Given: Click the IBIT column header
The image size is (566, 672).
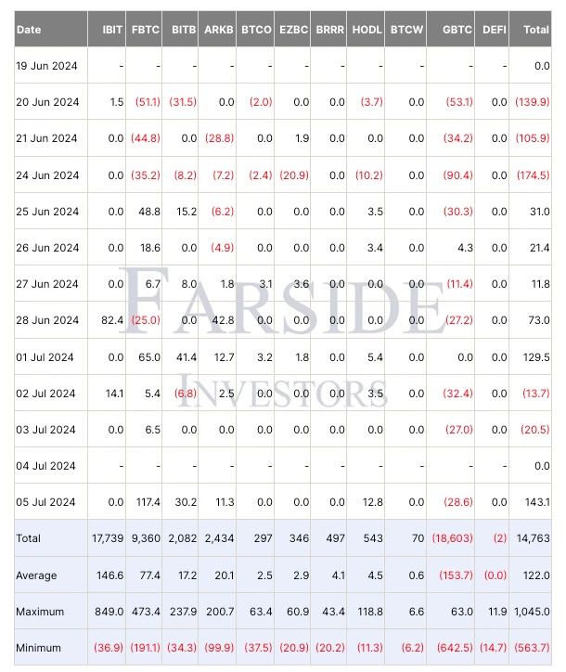Looking at the screenshot, I should (x=111, y=30).
